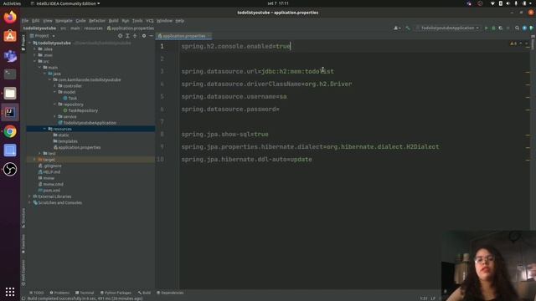Expand the target folder

(x=35, y=160)
